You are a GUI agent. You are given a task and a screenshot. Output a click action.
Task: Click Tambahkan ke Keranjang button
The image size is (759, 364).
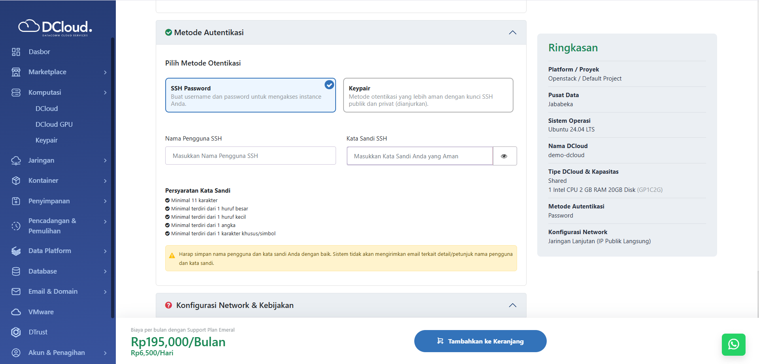pyautogui.click(x=480, y=341)
